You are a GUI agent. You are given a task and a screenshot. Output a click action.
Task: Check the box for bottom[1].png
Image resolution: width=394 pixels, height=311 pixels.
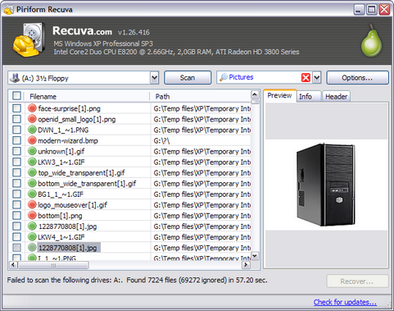[16, 215]
